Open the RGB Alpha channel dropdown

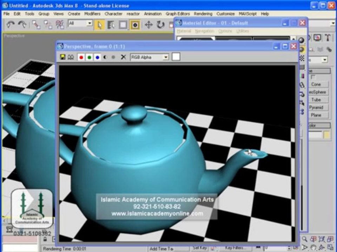point(150,57)
